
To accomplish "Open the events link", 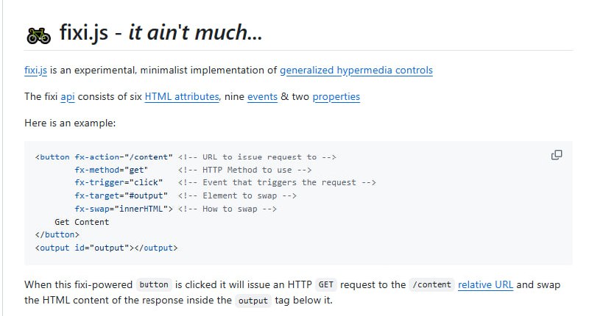I will click(x=262, y=97).
